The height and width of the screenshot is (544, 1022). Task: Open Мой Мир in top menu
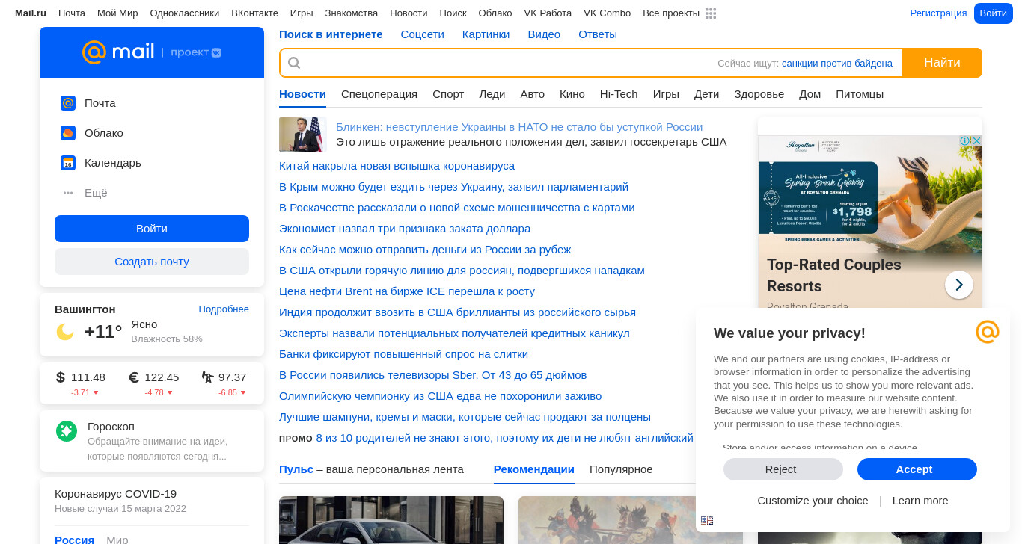click(117, 13)
